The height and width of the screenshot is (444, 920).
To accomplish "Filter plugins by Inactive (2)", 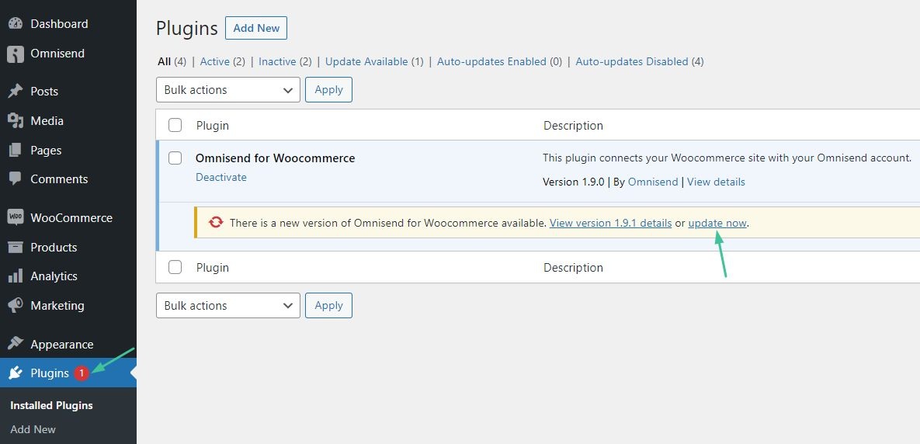I will pos(285,61).
